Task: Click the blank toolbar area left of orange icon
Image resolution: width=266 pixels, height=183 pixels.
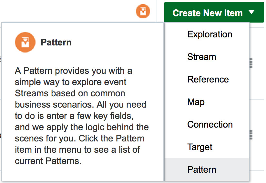Action: coord(68,11)
